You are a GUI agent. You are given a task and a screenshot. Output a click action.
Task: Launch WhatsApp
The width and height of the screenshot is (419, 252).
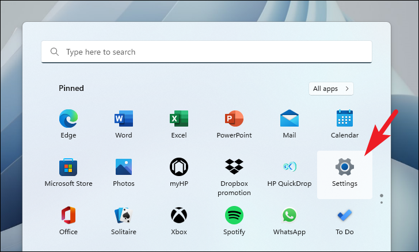click(290, 220)
